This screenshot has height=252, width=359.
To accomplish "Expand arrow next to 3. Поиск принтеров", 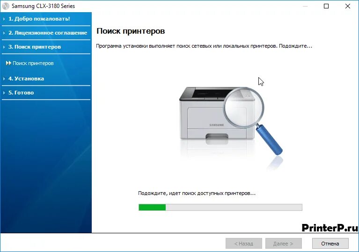I will click(4, 47).
